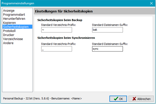Click the backup directory prefix field containing ~
The height and width of the screenshot is (104, 156).
[x=56, y=30]
